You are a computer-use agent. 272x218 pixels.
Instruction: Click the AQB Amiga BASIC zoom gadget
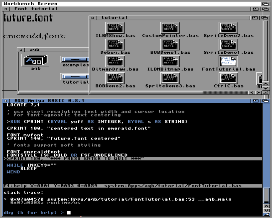pos(255,101)
